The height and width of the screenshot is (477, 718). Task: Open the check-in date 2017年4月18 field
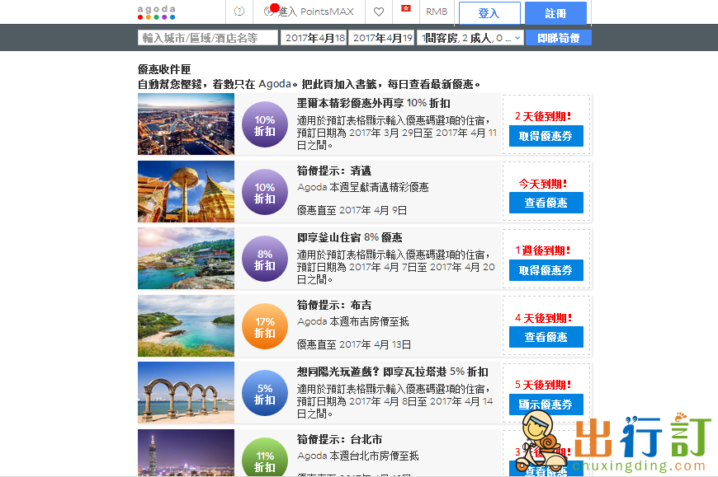[314, 37]
